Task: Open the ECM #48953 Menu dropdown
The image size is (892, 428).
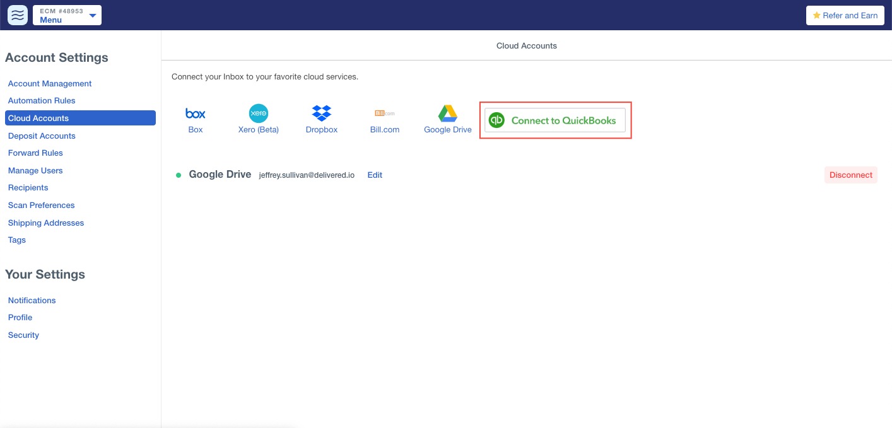Action: 67,15
